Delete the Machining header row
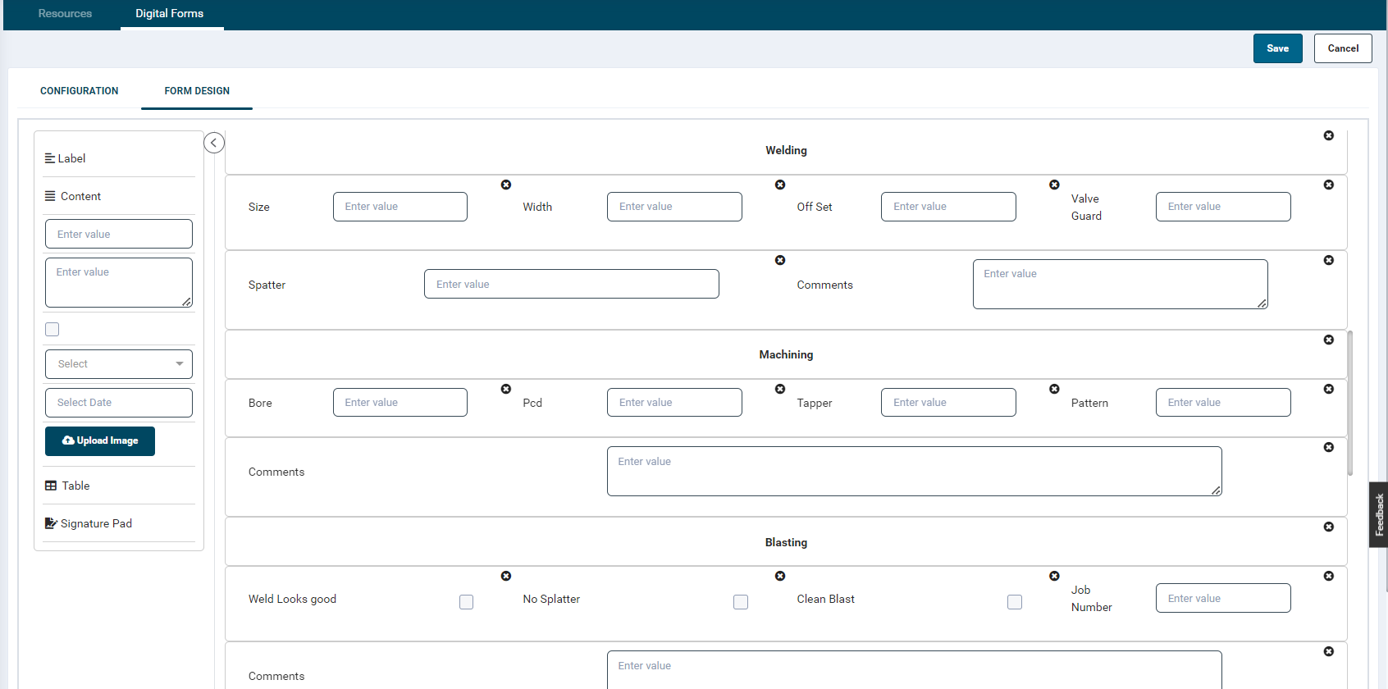Screen dimensions: 1388x689 tap(1328, 340)
